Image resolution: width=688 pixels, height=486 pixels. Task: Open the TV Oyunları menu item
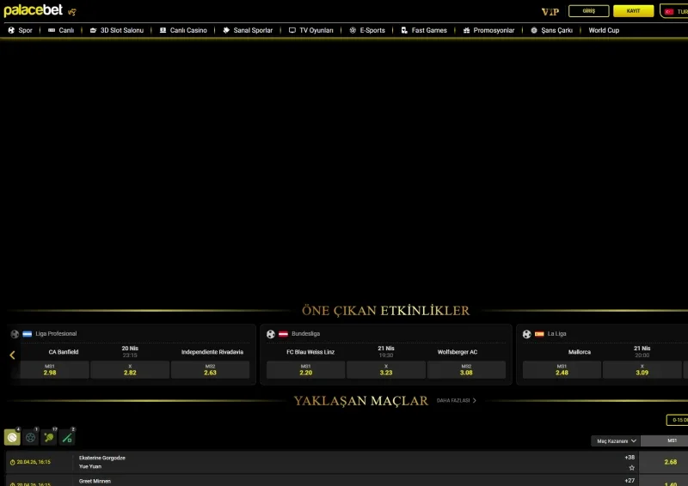click(x=310, y=30)
